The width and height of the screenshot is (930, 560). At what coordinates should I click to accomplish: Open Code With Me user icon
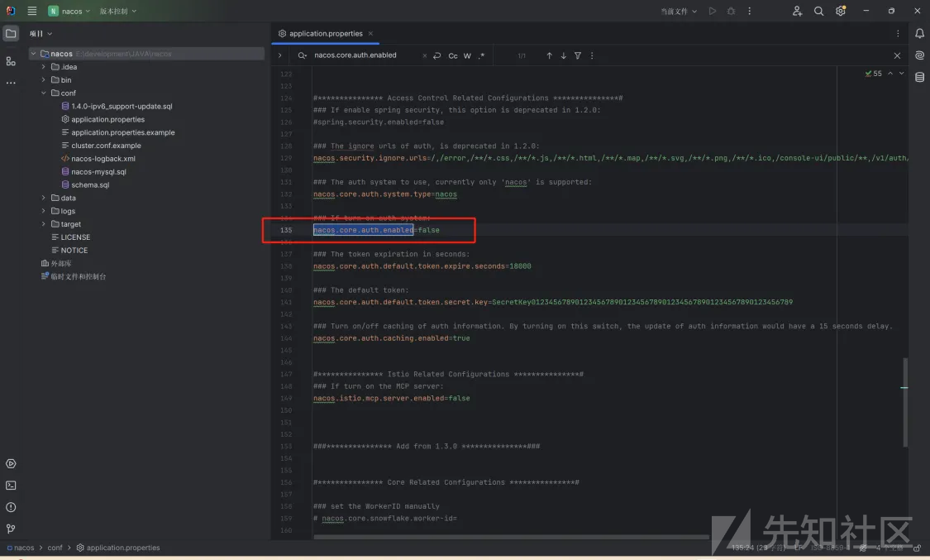coord(797,11)
